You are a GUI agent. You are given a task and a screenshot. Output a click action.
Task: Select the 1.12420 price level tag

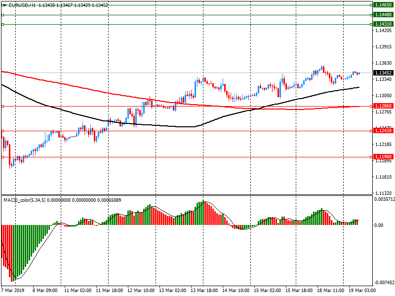click(x=383, y=131)
